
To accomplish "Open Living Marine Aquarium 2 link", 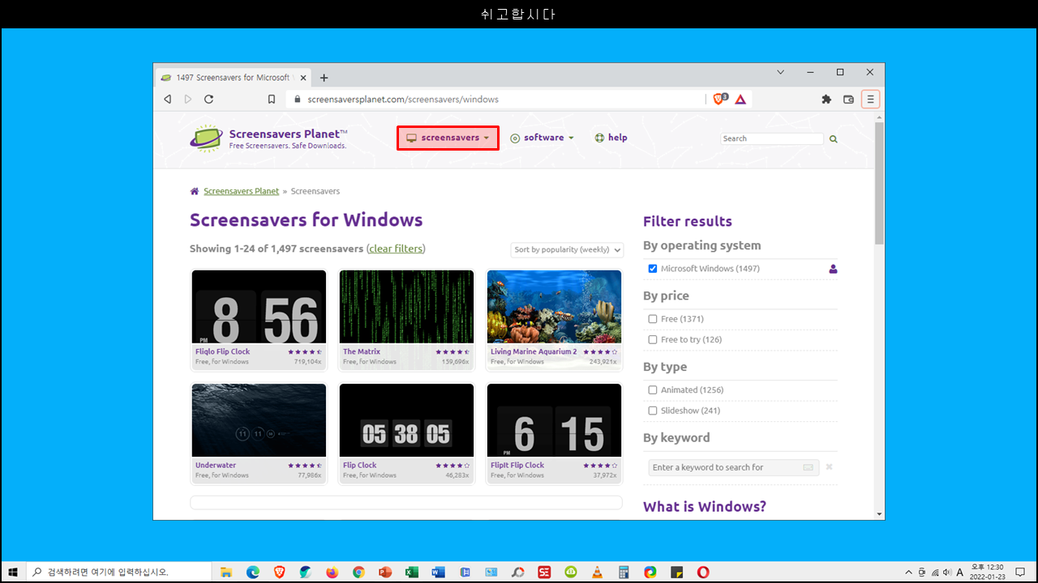I will click(534, 351).
